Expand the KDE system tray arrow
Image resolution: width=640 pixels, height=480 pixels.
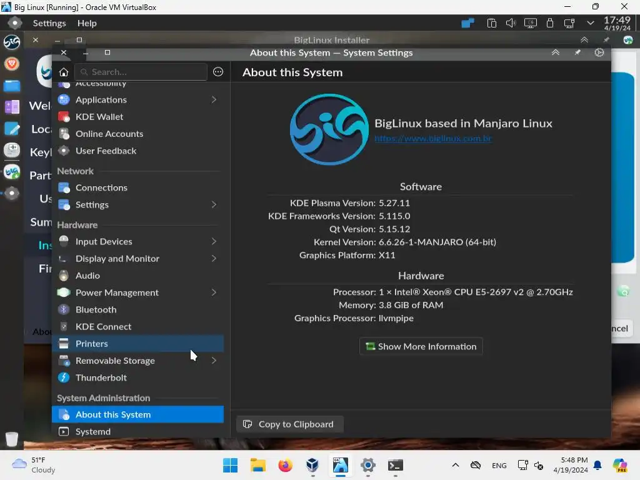tap(590, 23)
